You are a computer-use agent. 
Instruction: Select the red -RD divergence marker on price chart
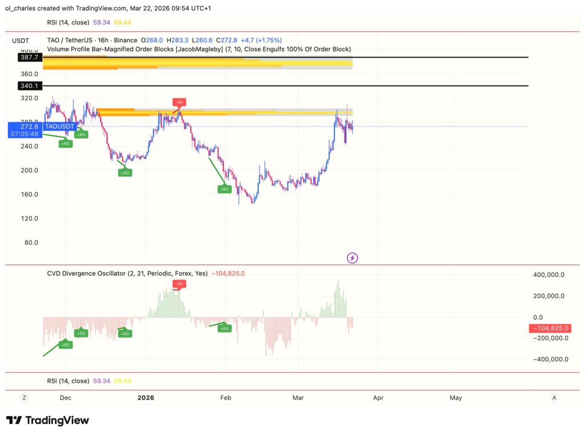coord(179,102)
